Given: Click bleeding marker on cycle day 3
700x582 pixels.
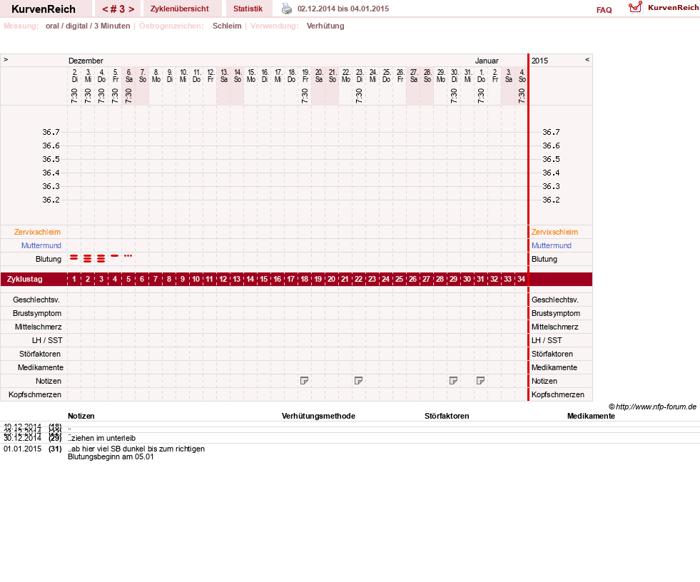Looking at the screenshot, I should (101, 258).
